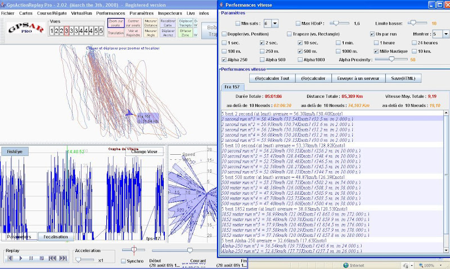Image resolution: width=450 pixels, height=269 pixels.
Task: Choose the Effacer Zone tool
Action: tap(186, 33)
